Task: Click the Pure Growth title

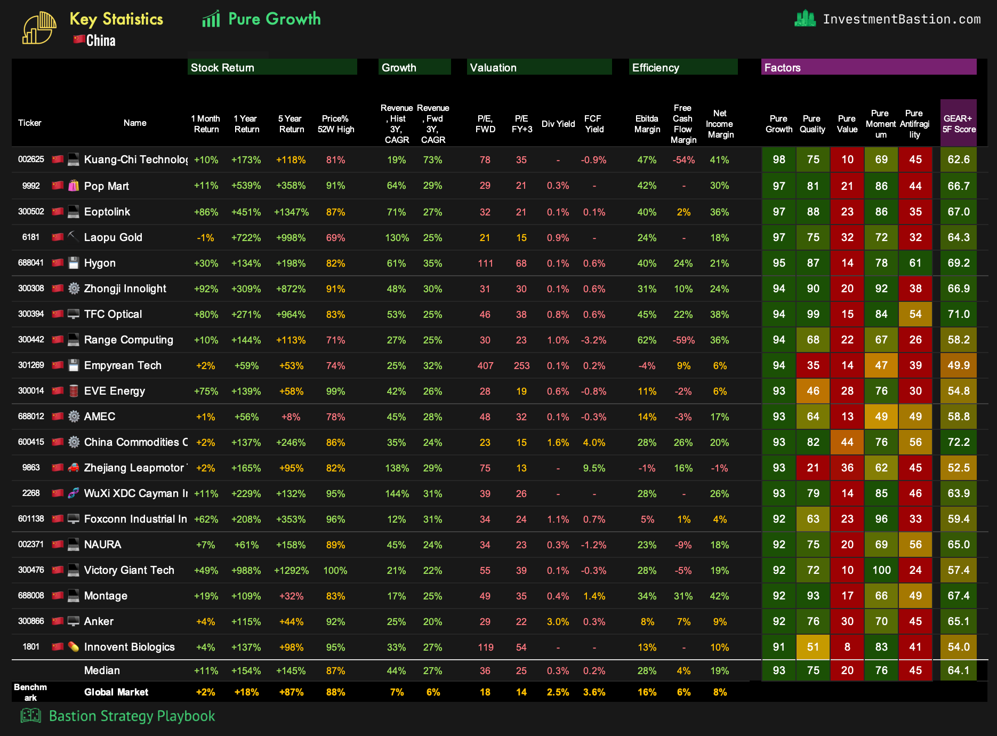Action: pos(275,19)
